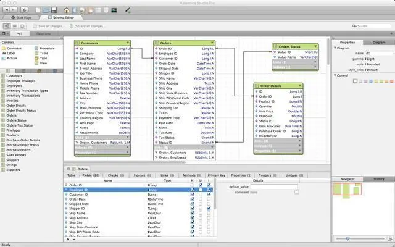The image size is (395, 247).
Task: Click the default_value input field
Action: (274, 187)
